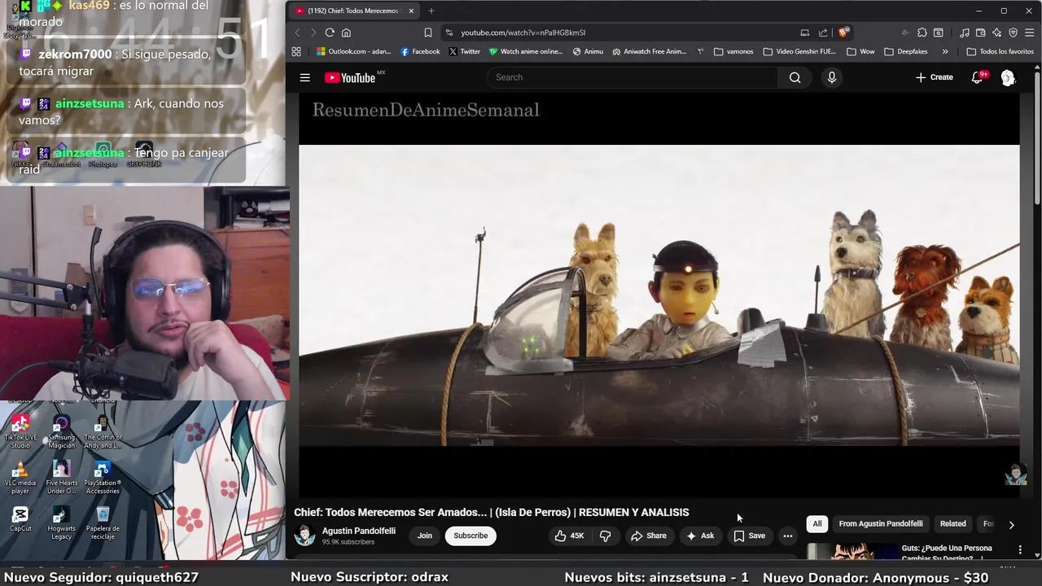The width and height of the screenshot is (1042, 586).
Task: Open options for the Guts video
Action: click(x=1019, y=550)
